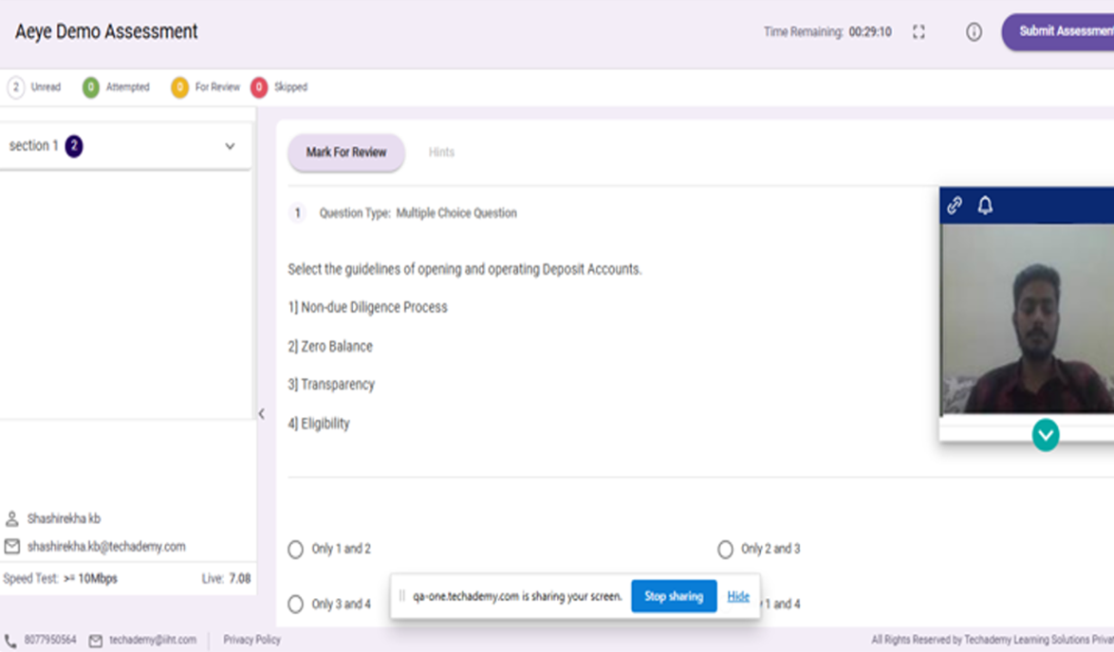Click the fullscreen icon near the timer
Screen dimensions: 1114x652
click(919, 32)
